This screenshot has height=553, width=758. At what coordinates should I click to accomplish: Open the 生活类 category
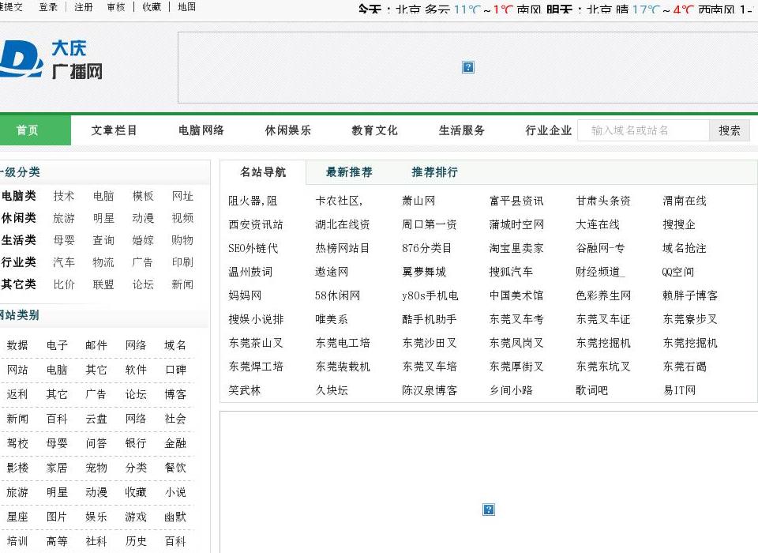pyautogui.click(x=18, y=240)
